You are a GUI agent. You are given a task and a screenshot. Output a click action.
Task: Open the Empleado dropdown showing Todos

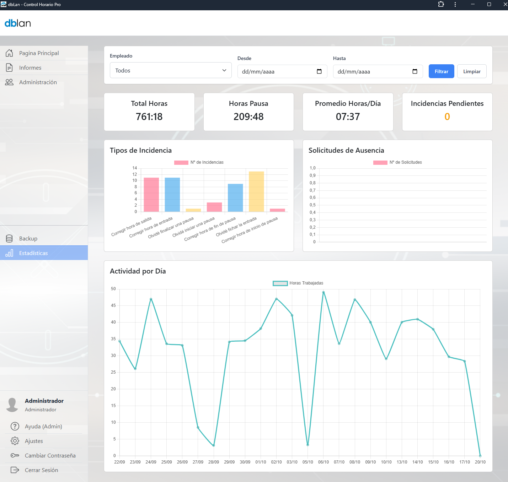pos(171,70)
